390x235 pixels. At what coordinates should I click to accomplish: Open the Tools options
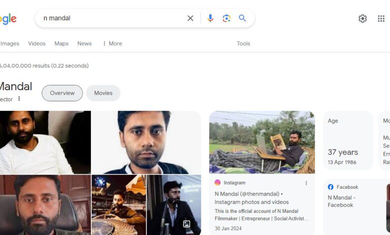tap(243, 43)
